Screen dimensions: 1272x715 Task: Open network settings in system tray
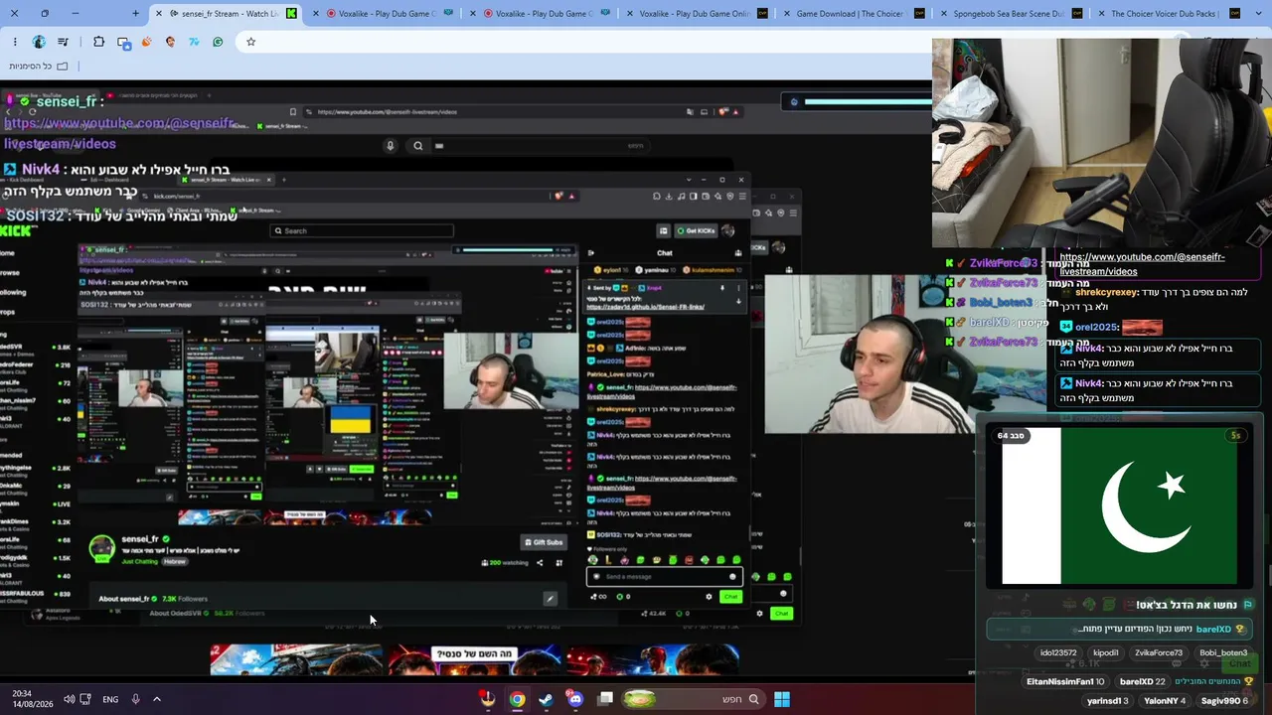[85, 699]
